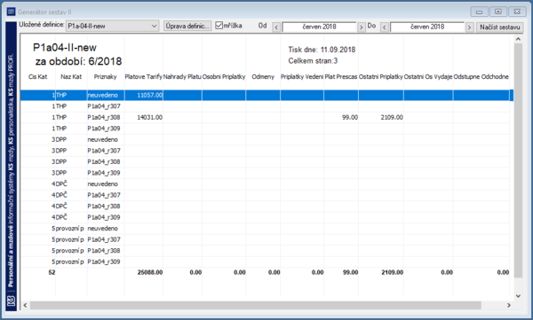Select the highlighted THP neuvedeno row
The image size is (533, 320).
266,95
